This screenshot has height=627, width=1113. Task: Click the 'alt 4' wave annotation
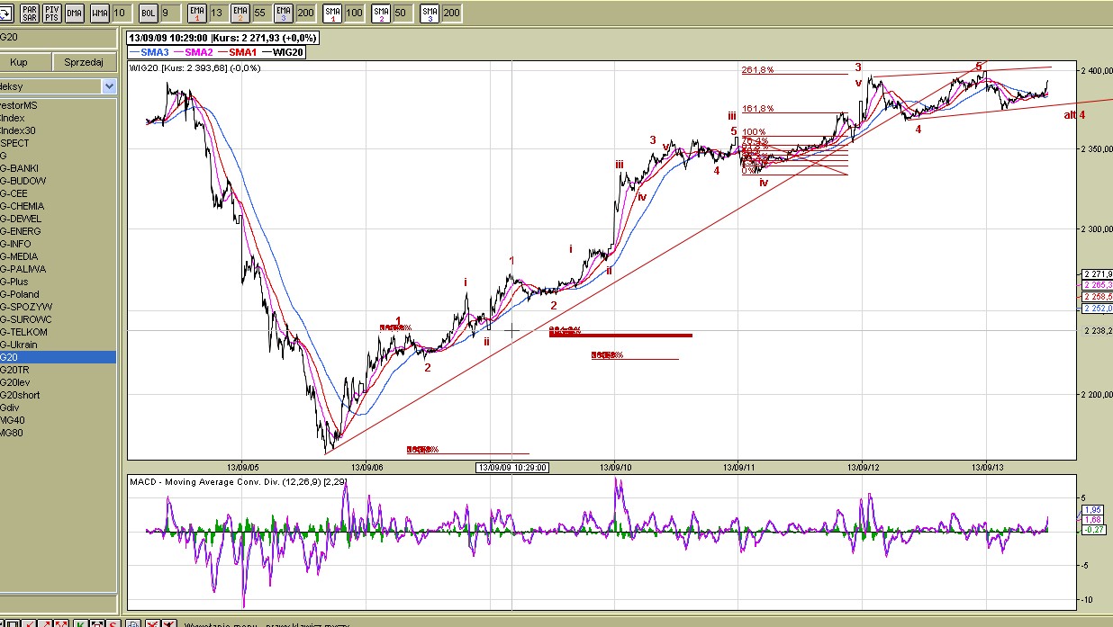pos(1074,115)
